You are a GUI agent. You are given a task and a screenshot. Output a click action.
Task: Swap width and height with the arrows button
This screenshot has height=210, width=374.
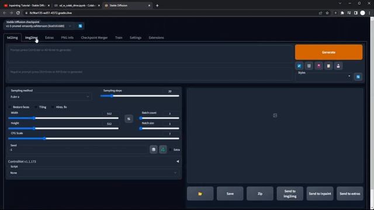pos(129,119)
